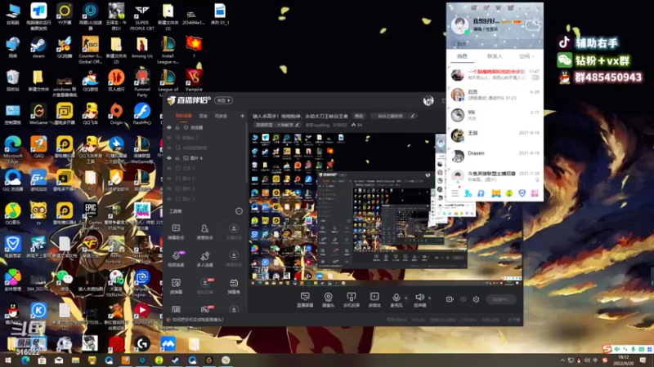The height and width of the screenshot is (367, 654).
Task: Toggle lock on 浏览器 source
Action: click(x=177, y=127)
